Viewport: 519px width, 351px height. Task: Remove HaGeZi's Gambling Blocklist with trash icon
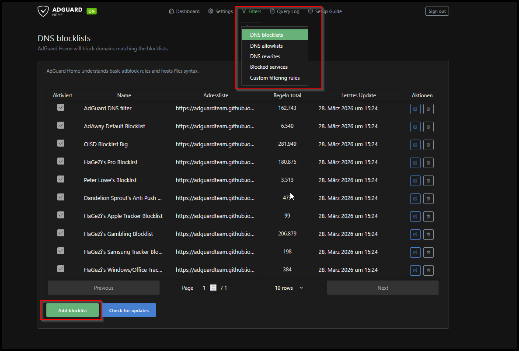pyautogui.click(x=428, y=235)
